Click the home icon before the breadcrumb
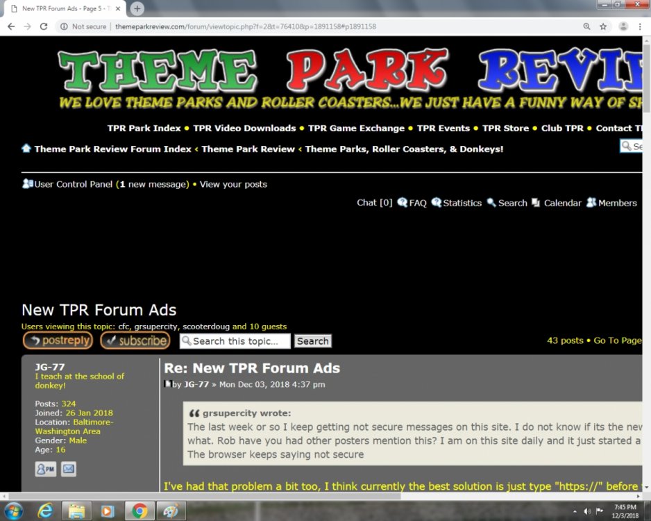The height and width of the screenshot is (521, 651). coord(26,149)
